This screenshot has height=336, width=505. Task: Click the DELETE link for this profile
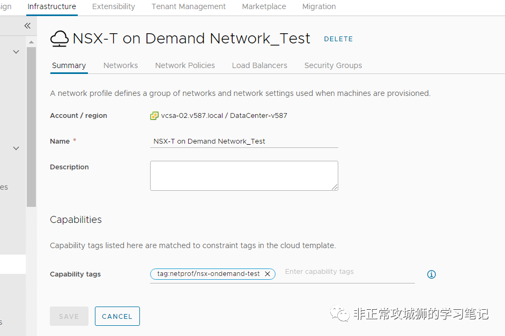tap(338, 39)
